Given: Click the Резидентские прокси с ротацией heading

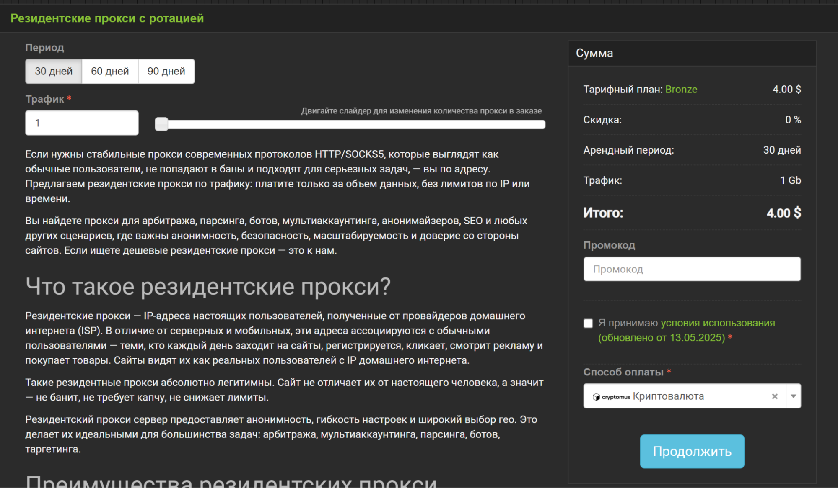Looking at the screenshot, I should click(x=107, y=18).
